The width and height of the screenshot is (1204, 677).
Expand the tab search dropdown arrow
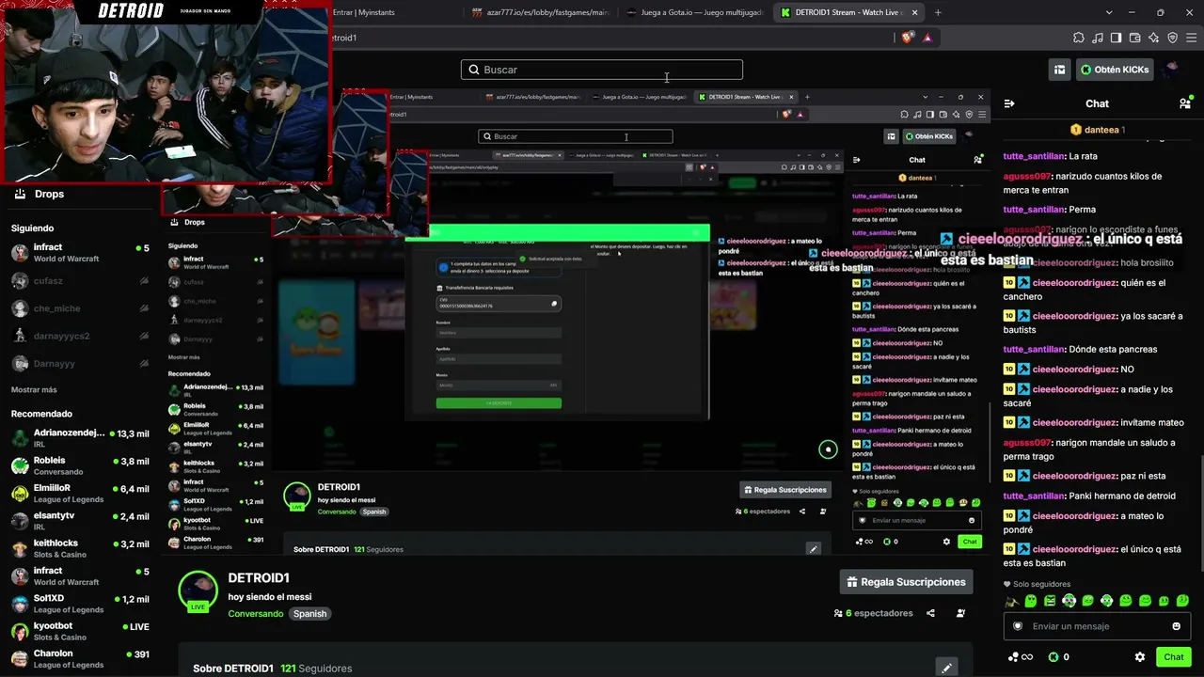pyautogui.click(x=1109, y=12)
